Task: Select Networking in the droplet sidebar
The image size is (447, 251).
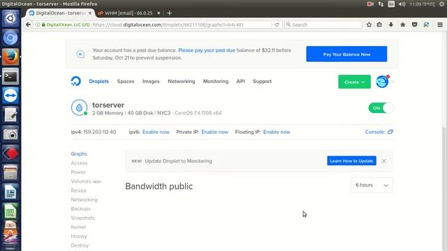Action: [x=84, y=199]
